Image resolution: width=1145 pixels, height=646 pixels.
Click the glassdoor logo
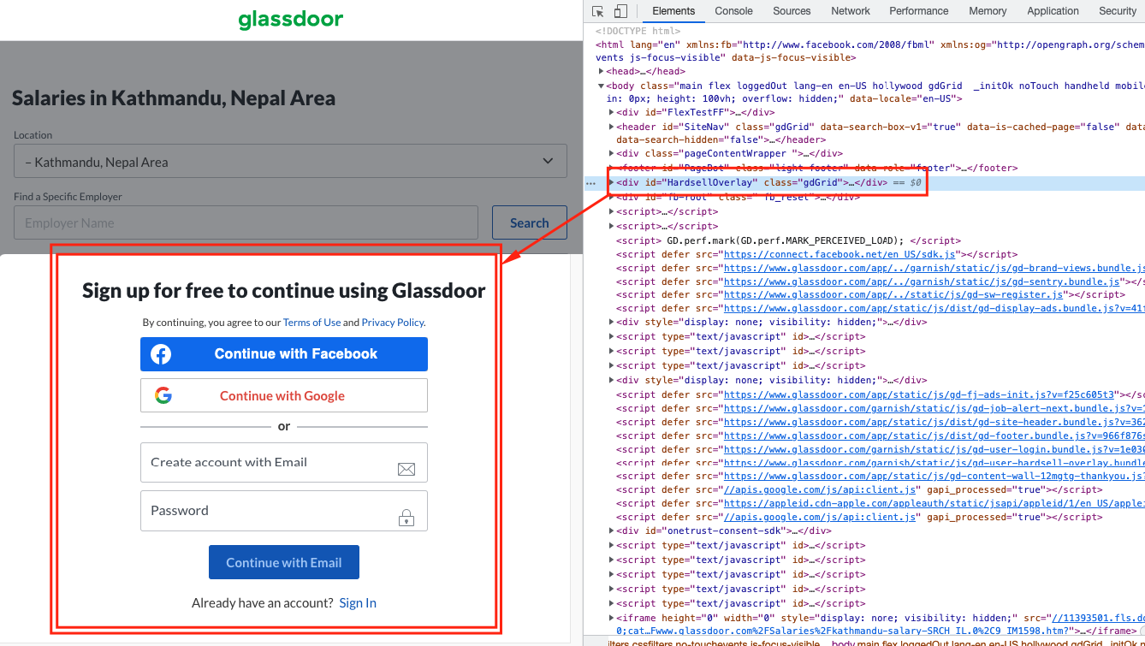pos(291,19)
